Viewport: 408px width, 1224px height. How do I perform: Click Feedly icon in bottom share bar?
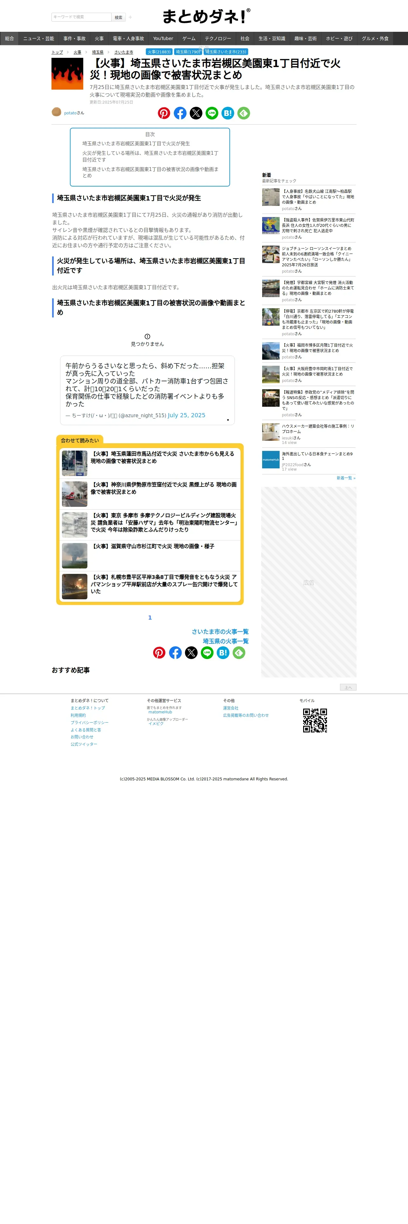239,653
